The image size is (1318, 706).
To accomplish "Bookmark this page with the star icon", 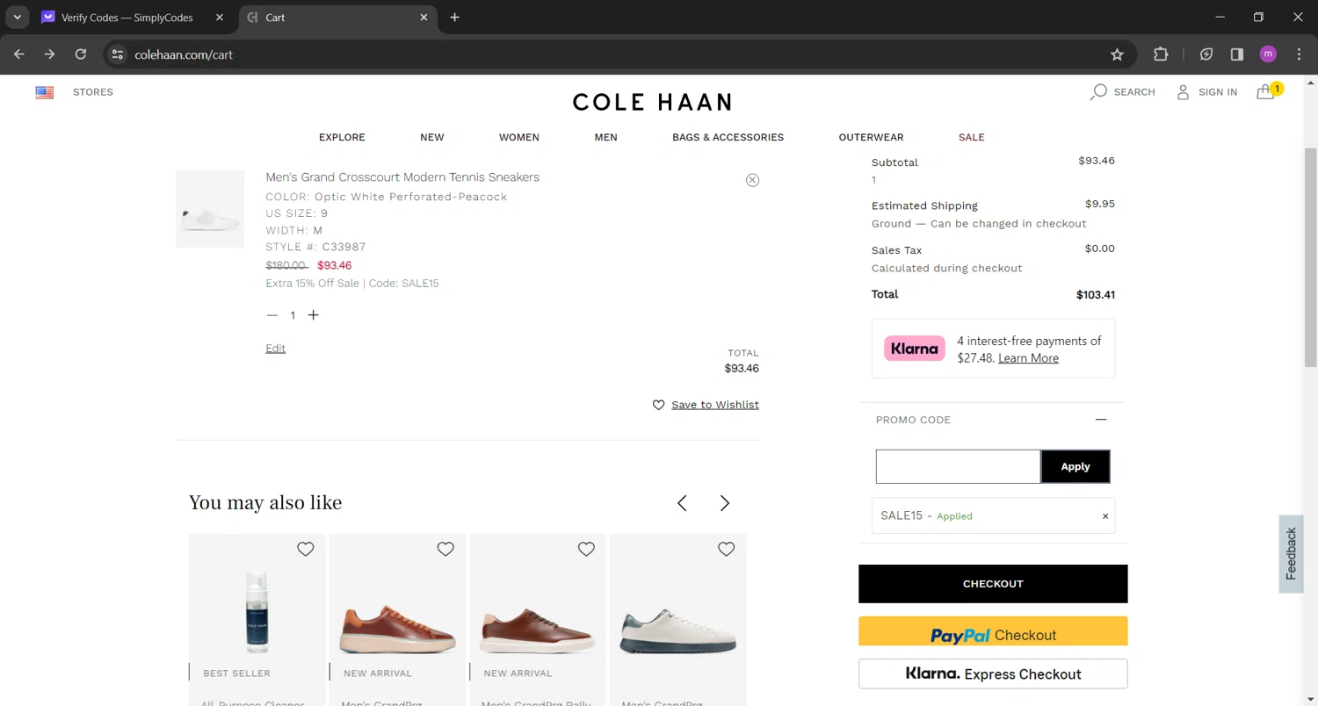I will [x=1117, y=54].
